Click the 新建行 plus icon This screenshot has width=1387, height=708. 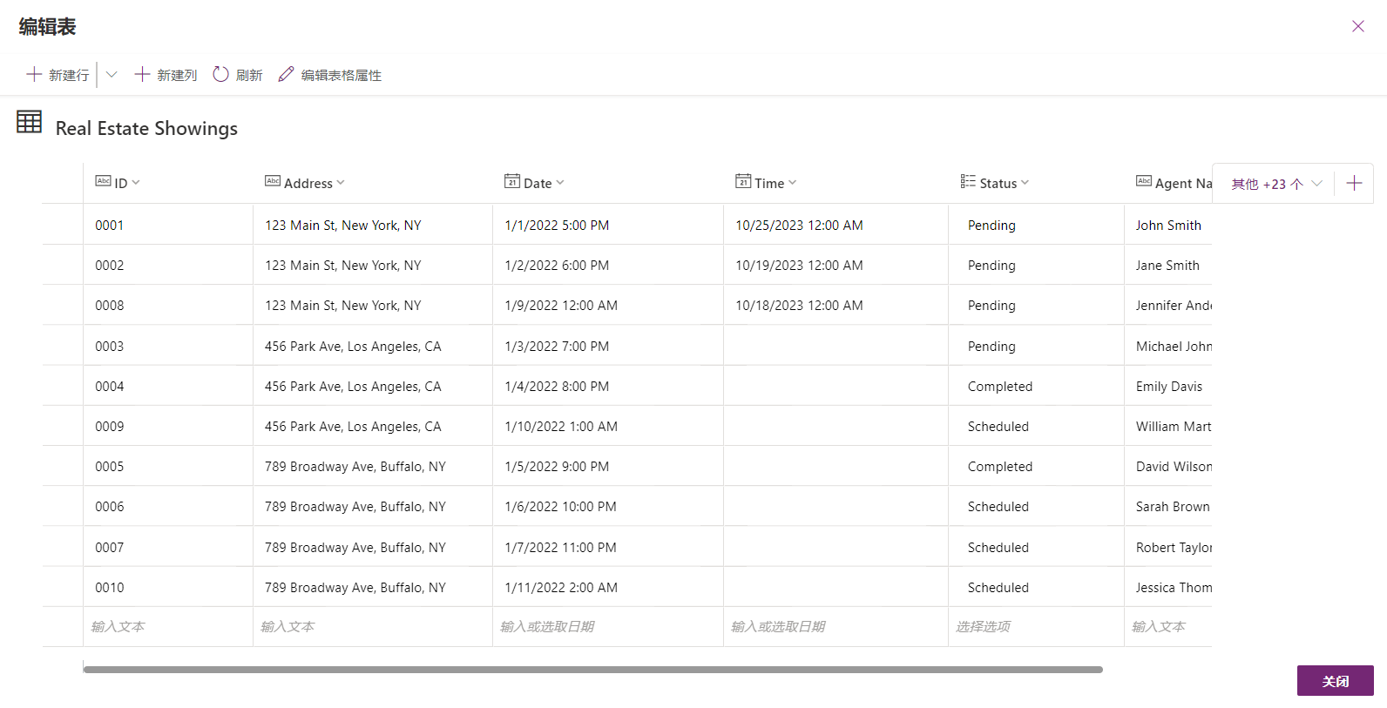click(x=34, y=75)
